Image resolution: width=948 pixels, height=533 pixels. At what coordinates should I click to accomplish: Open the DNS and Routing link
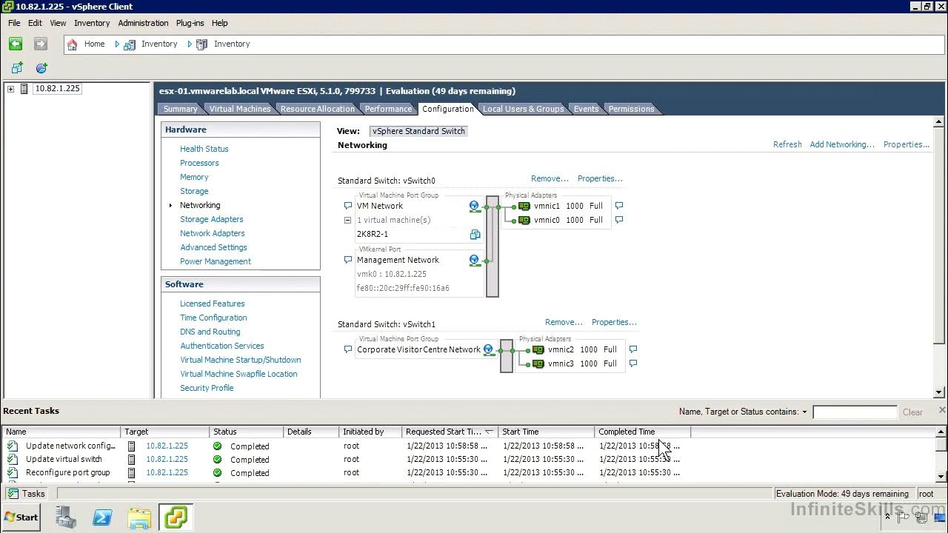(210, 332)
